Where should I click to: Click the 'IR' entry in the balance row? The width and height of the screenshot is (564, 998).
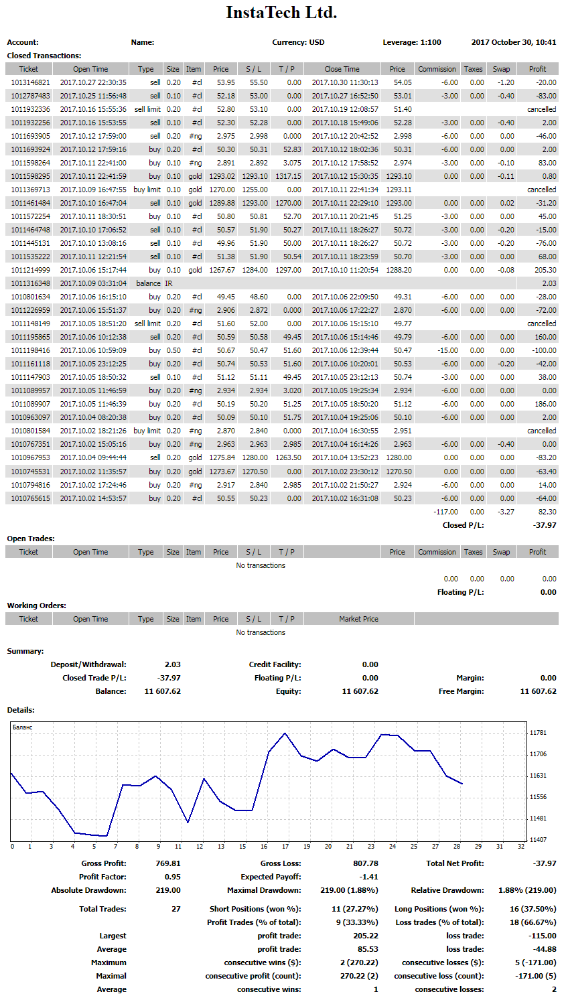(x=169, y=283)
